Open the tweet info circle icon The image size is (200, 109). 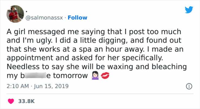[189, 87]
